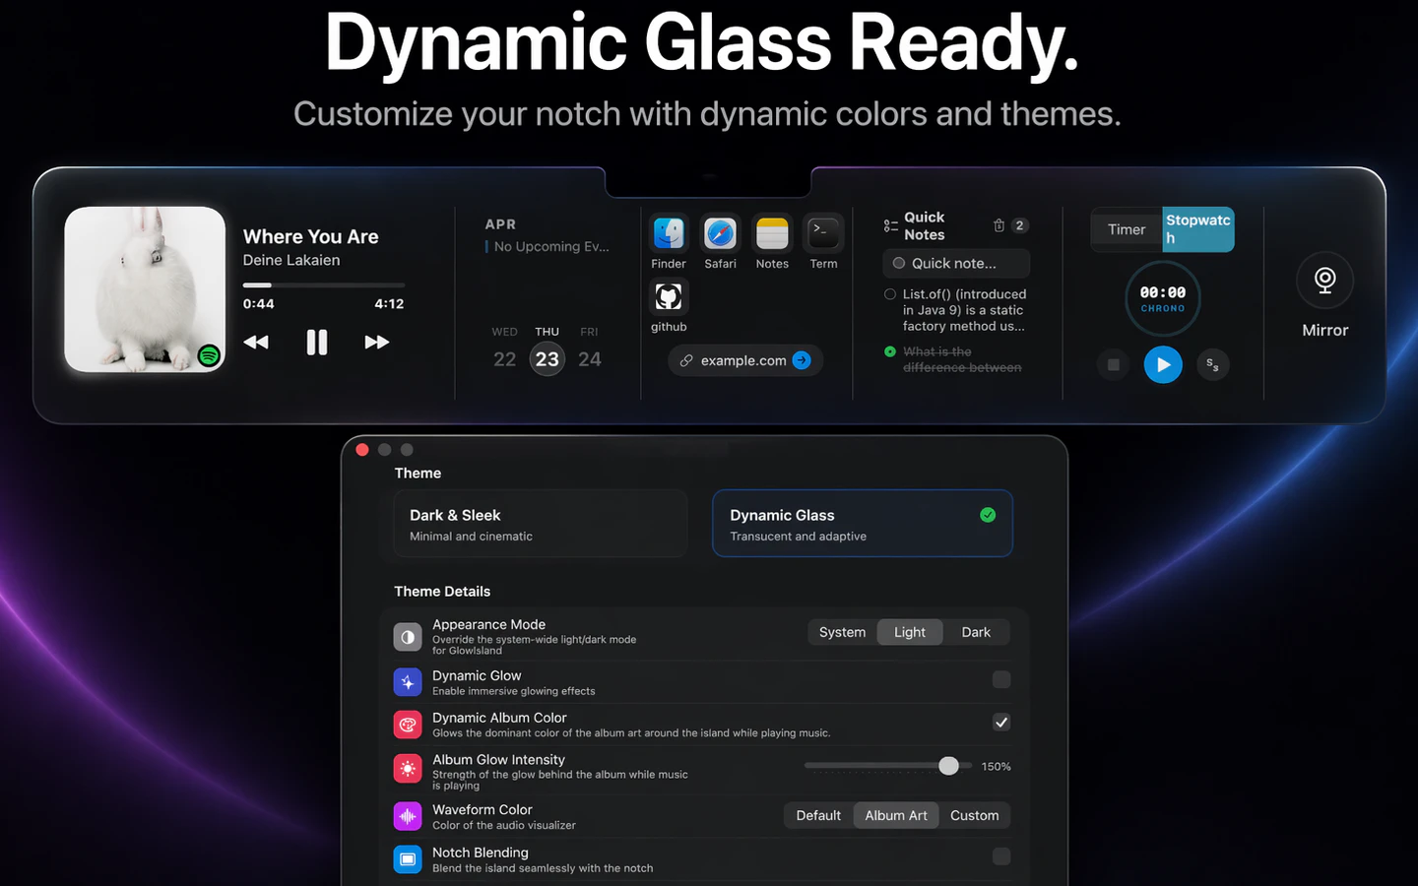Set Waveform Color to Default

pos(818,815)
